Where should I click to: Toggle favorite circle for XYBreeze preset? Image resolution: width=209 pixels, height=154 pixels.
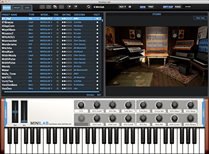[x=58, y=22]
